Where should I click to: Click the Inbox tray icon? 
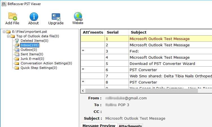pyautogui.click(x=17, y=45)
